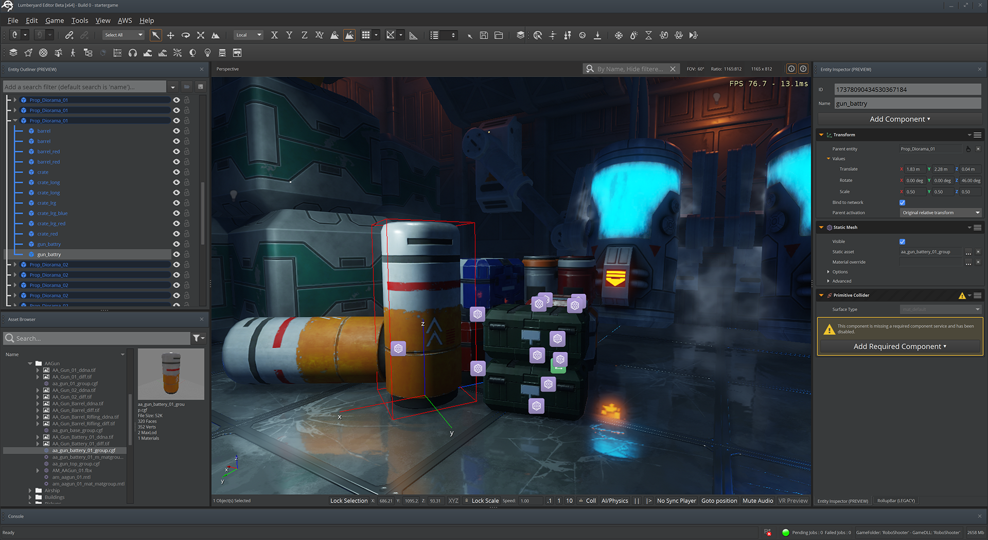Uncheck the Bind to network checkbox
This screenshot has width=988, height=540.
[x=902, y=203]
